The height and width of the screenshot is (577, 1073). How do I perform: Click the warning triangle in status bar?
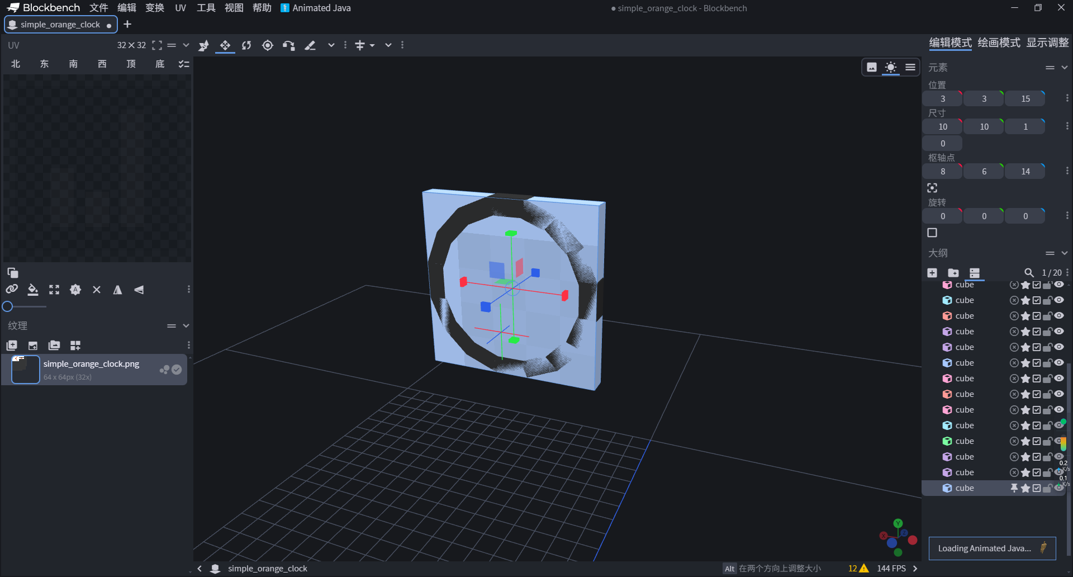864,569
